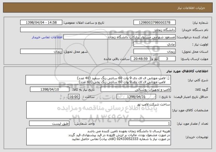Click the delivery city field زنجان

coord(41,52)
